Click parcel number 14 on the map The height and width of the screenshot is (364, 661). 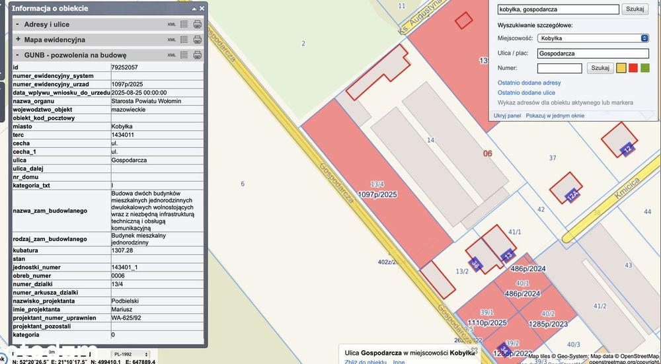point(430,140)
